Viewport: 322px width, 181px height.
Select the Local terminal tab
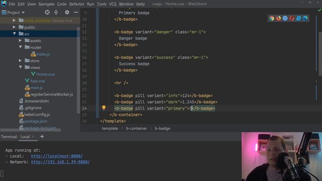coord(25,137)
